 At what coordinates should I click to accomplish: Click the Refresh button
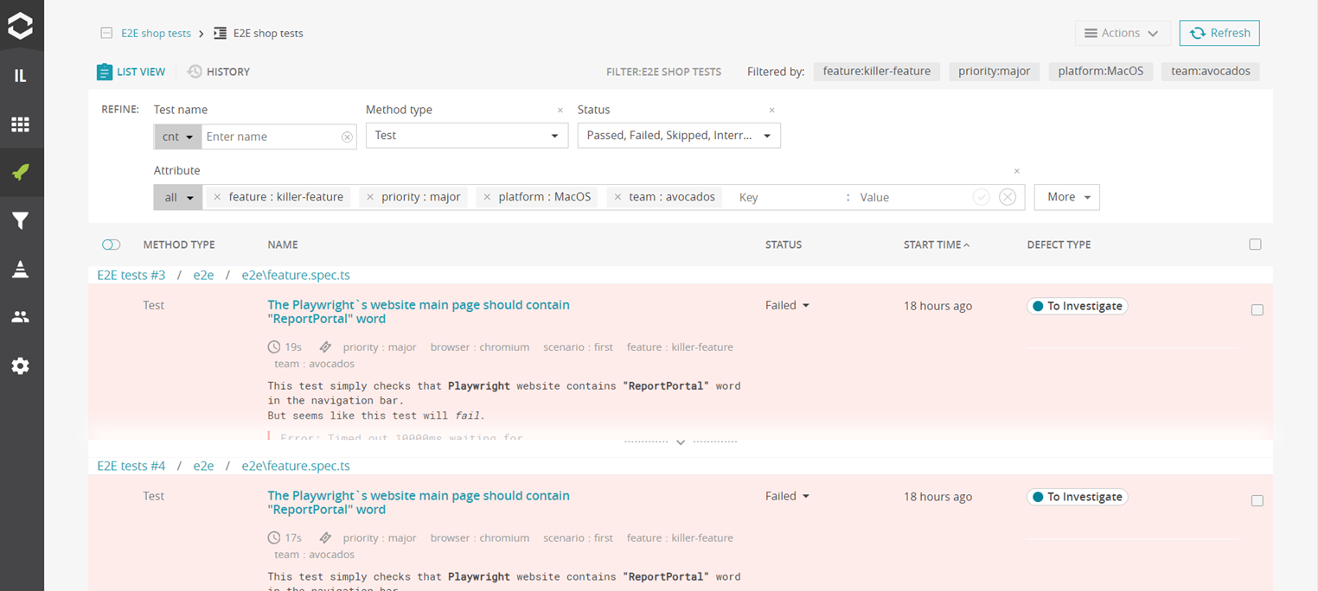1219,33
